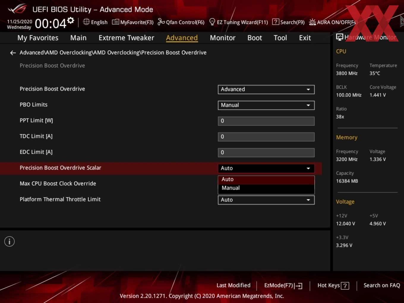
Task: Open the Search on FAQ link
Action: (x=382, y=285)
